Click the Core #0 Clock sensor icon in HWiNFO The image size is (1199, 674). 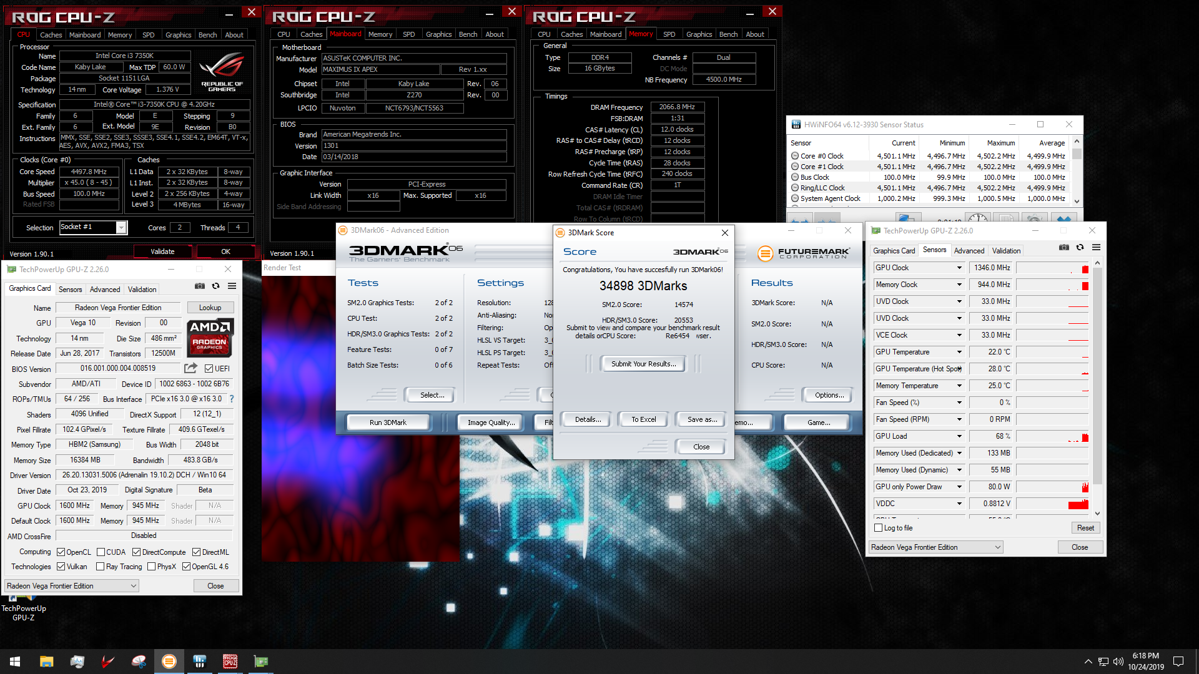coord(795,156)
